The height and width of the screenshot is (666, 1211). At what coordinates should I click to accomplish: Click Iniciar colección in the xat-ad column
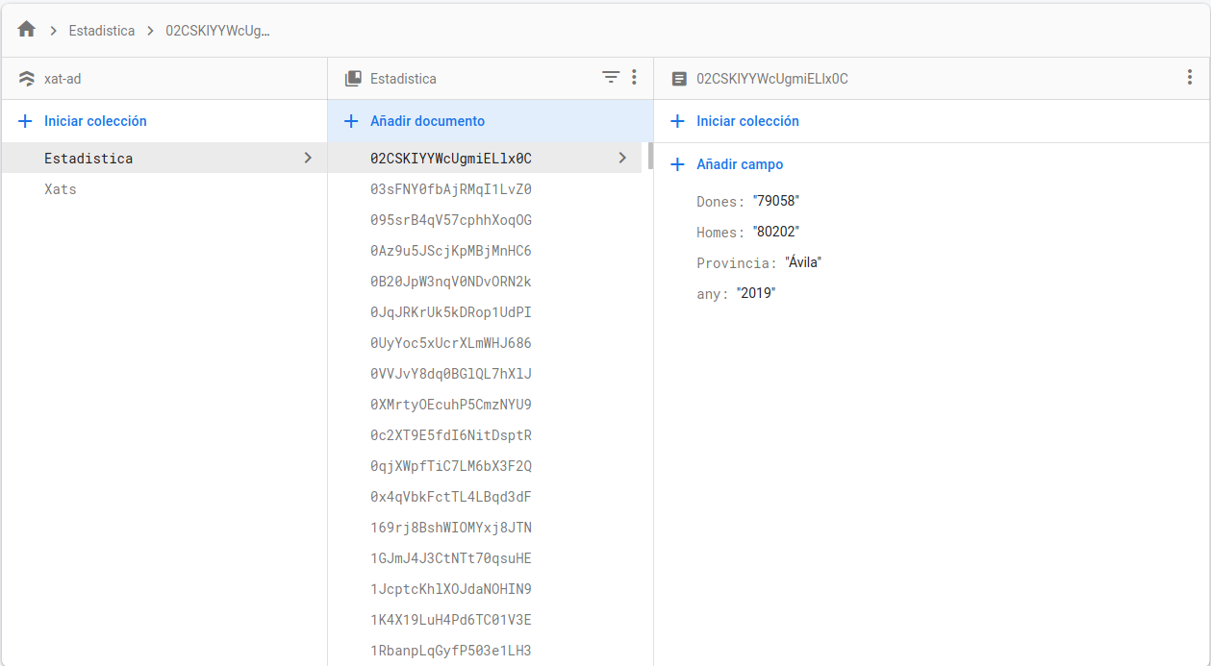[95, 121]
